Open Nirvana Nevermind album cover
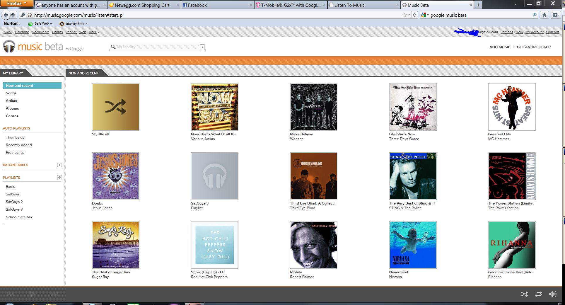 (413, 245)
